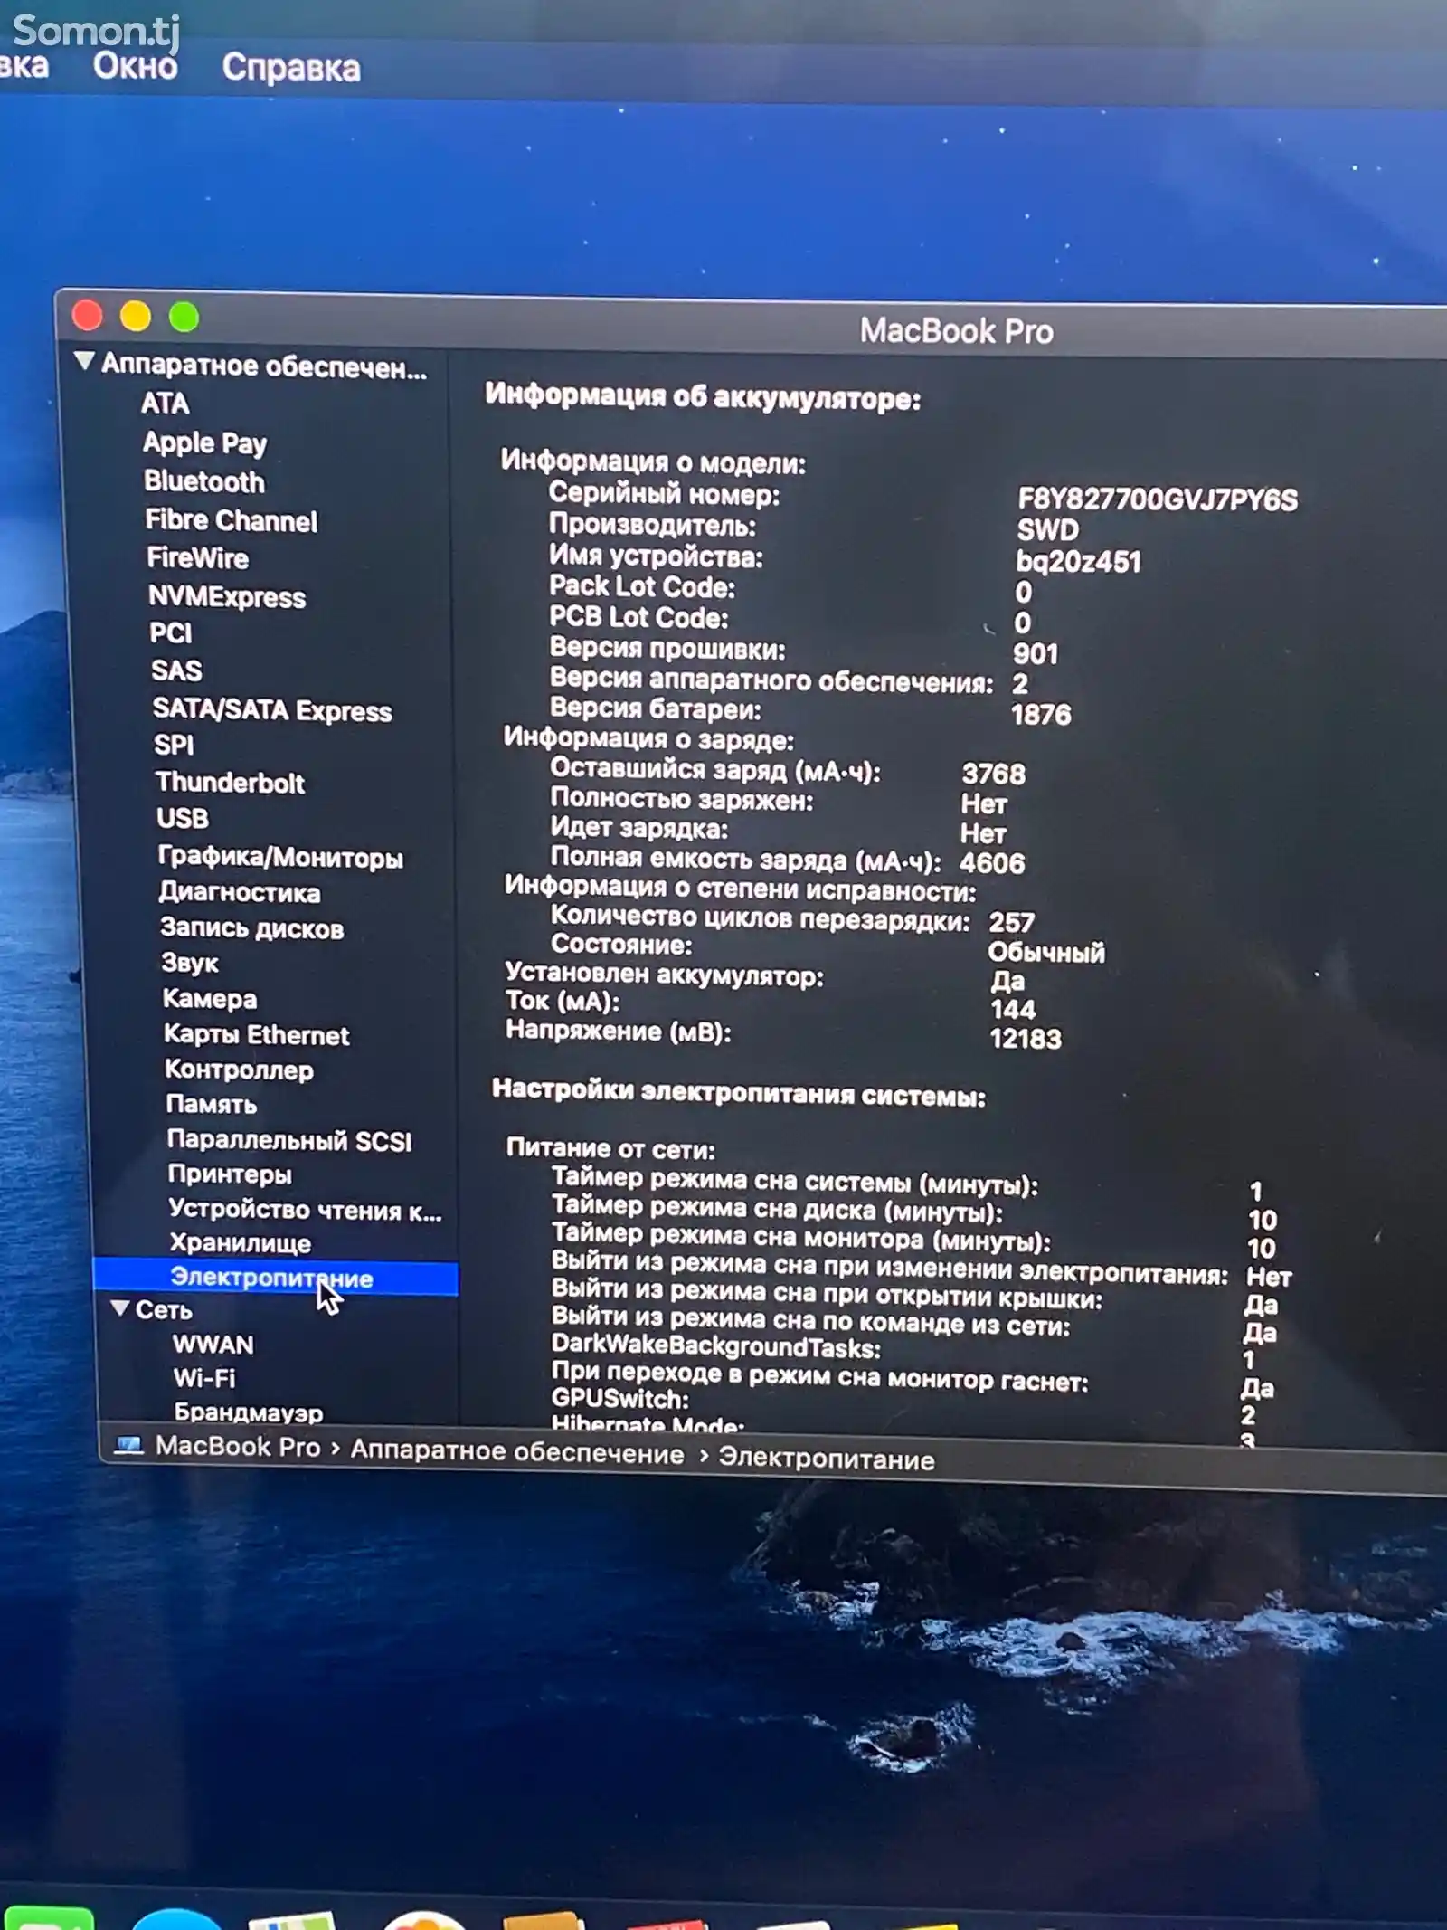Click the Состояние value Обычный

(1046, 952)
